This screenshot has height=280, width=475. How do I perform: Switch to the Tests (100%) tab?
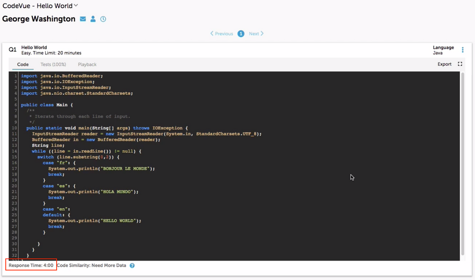(x=53, y=65)
